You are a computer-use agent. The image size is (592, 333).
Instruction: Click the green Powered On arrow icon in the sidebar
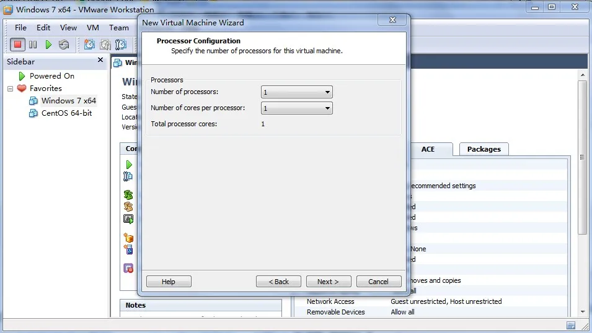[22, 76]
